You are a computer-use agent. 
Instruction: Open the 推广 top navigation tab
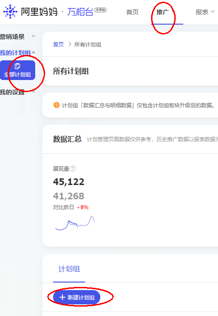tap(166, 12)
